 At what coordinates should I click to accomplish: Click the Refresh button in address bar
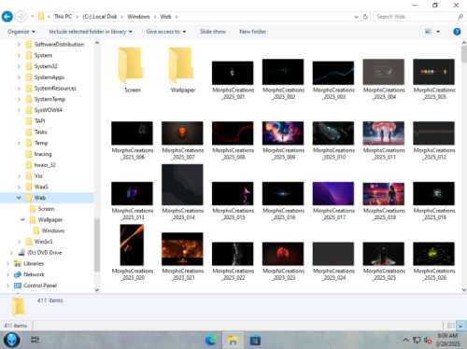(x=365, y=17)
